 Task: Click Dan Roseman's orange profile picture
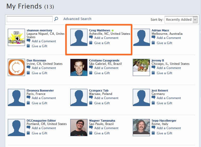pyautogui.click(x=16, y=67)
